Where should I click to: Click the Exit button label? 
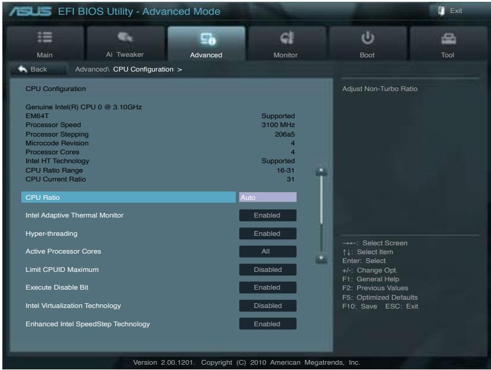(x=456, y=11)
